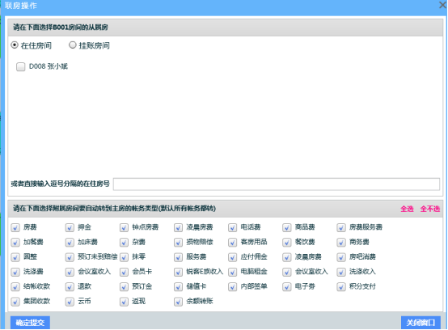
Task: Toggle the 洗涤收入 checkbox
Action: coord(341,272)
